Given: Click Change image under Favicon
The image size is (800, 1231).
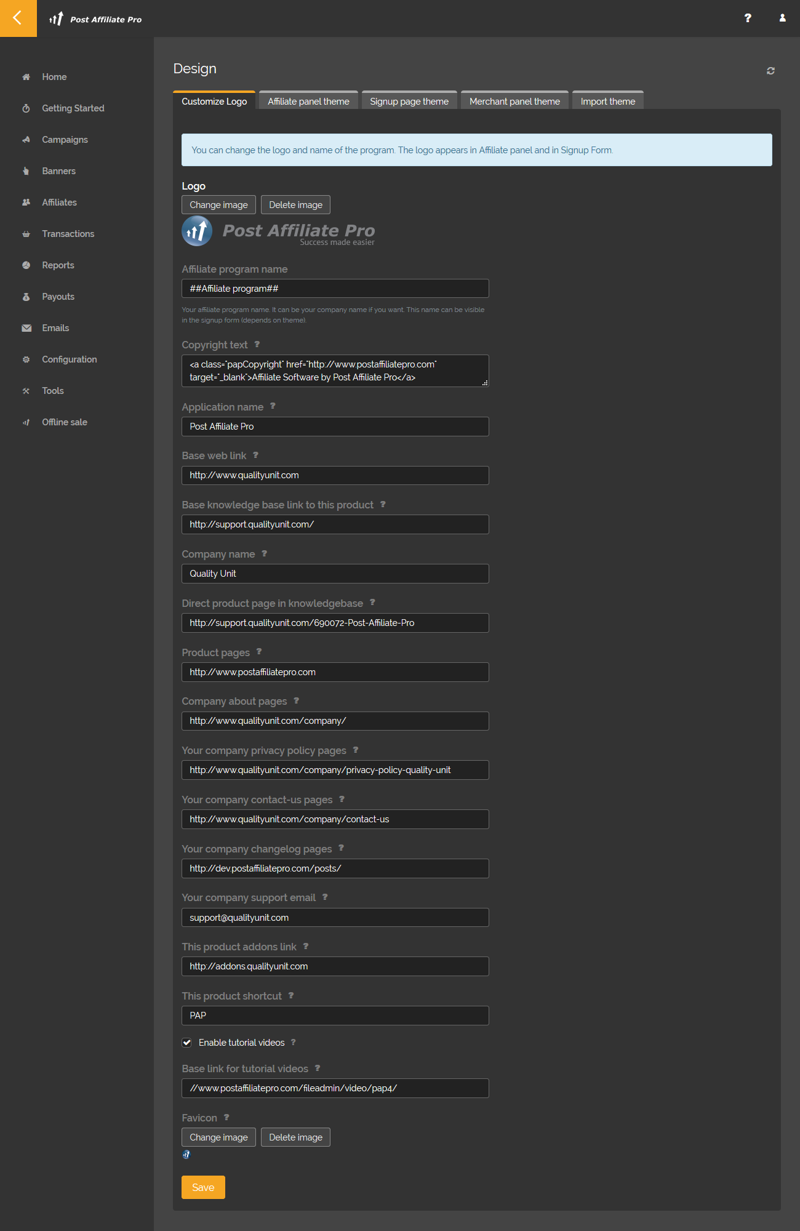Looking at the screenshot, I should (x=218, y=1137).
